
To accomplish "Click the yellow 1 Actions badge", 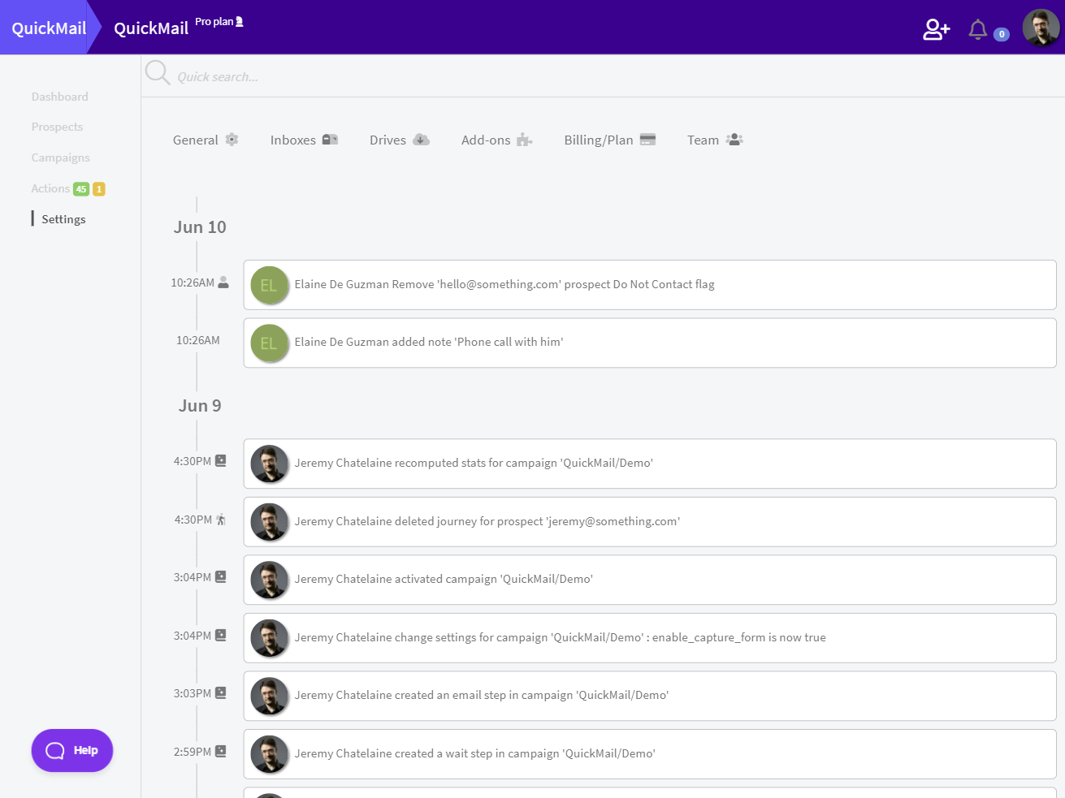I will (99, 189).
